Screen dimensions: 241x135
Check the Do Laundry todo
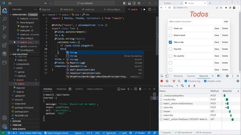coord(170,56)
